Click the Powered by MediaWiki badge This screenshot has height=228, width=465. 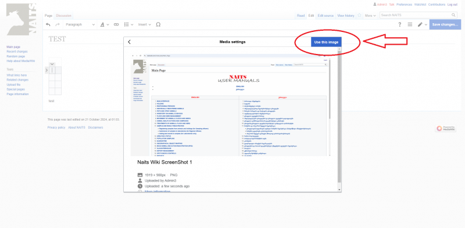[446, 129]
